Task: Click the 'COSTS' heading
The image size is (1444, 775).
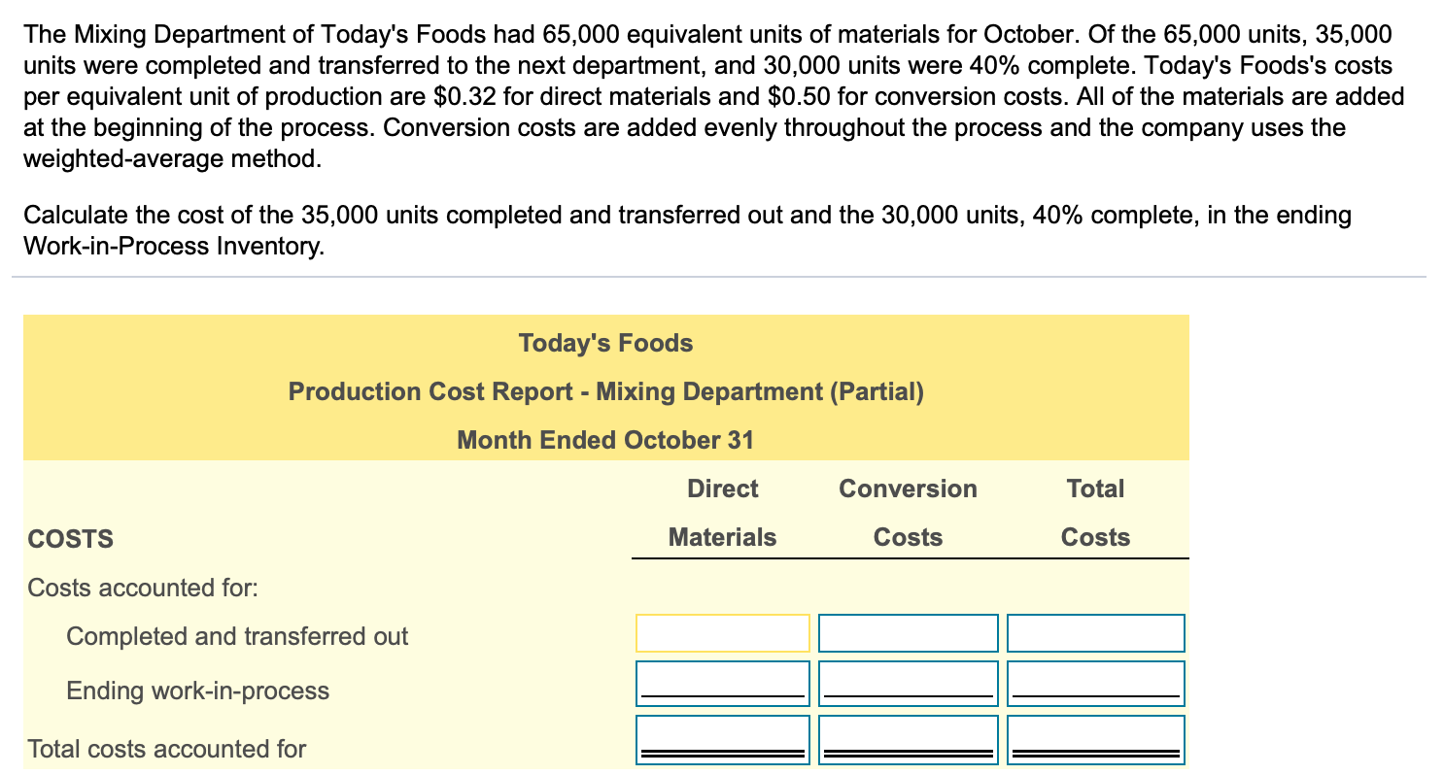Action: 71,538
